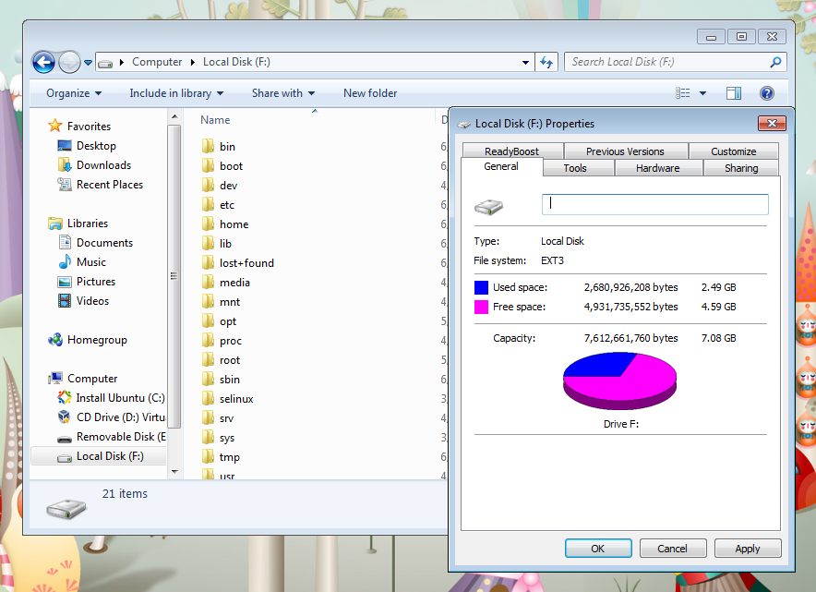Open Help via blue question icon
This screenshot has width=816, height=592.
click(766, 93)
